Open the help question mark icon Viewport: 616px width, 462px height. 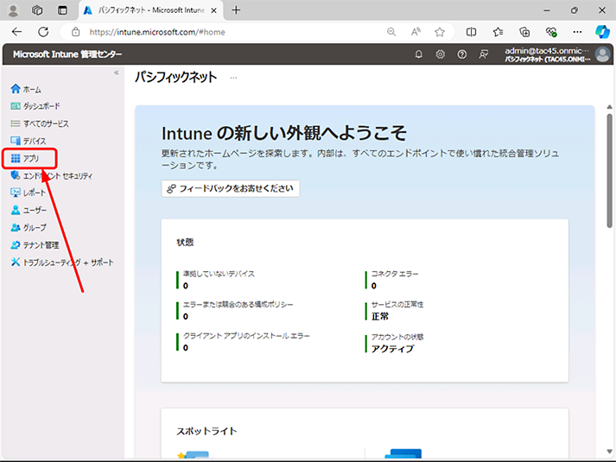(x=462, y=54)
